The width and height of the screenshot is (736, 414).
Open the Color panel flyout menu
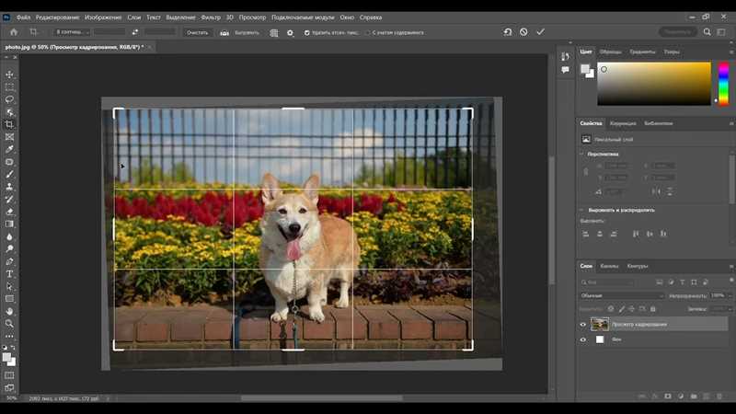click(730, 52)
